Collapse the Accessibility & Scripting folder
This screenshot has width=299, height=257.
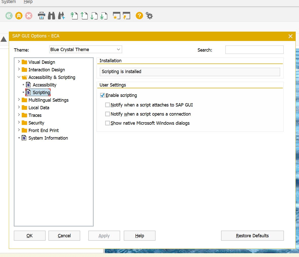point(19,77)
